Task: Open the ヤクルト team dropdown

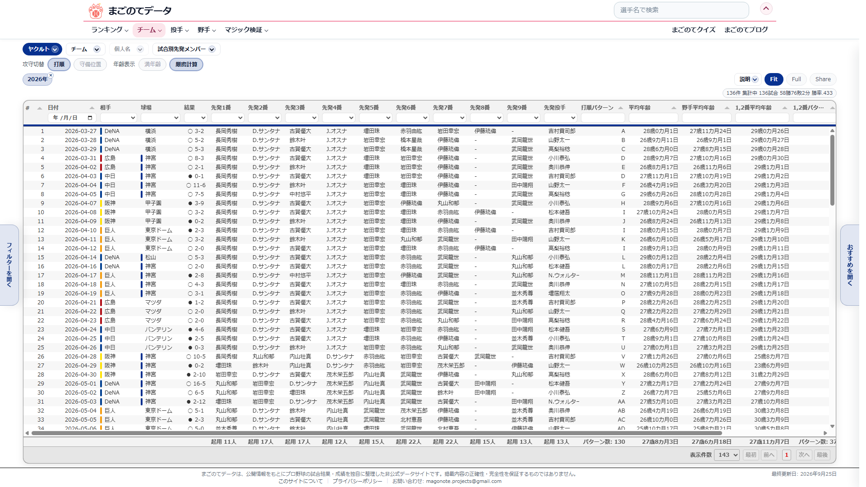Action: [42, 49]
